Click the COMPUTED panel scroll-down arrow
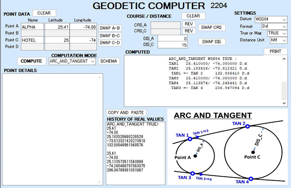This screenshot has width=291, height=188. click(x=284, y=103)
